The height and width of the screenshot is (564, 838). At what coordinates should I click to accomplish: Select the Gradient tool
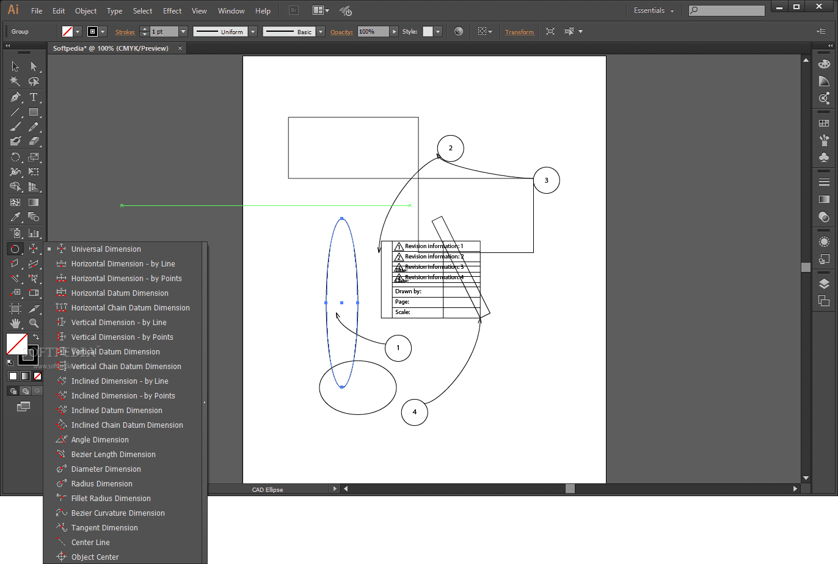coord(34,202)
